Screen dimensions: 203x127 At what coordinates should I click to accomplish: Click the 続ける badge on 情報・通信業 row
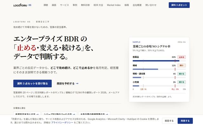[x=181, y=74]
